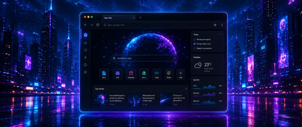Click Memory 42% value
Screen dimensions: 302x127
click(220, 93)
